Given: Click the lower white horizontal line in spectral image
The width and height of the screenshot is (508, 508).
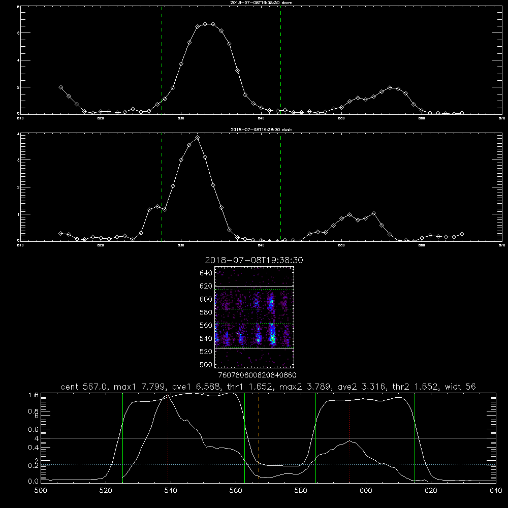Looking at the screenshot, I should click(255, 348).
